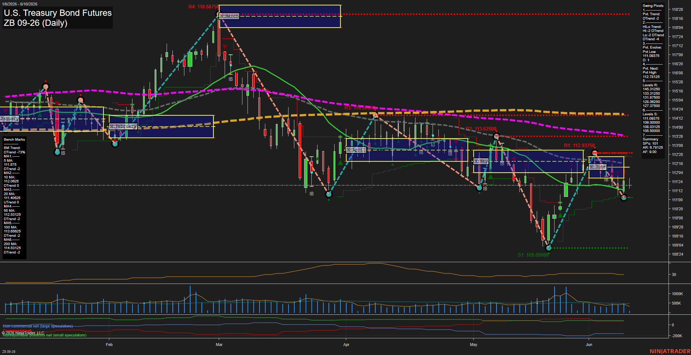Select the 105.50000 support level value

(651, 131)
